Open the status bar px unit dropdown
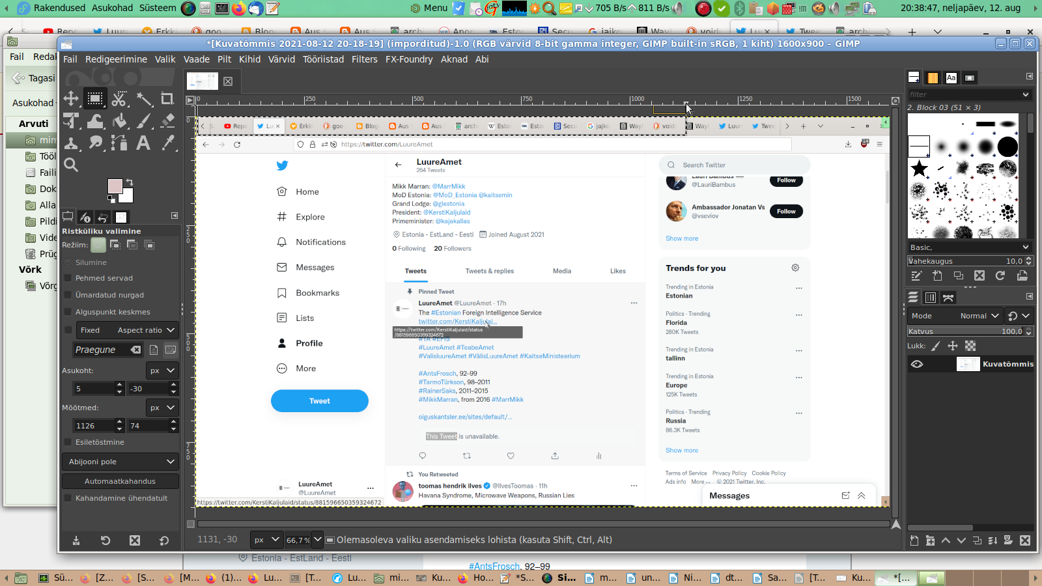This screenshot has width=1042, height=586. coord(266,540)
